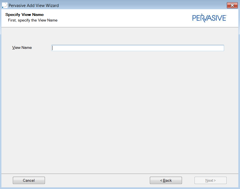Viewport: 240px width, 189px height.
Task: Click the Pervasive Add View Wizard title text
Action: [34, 5]
